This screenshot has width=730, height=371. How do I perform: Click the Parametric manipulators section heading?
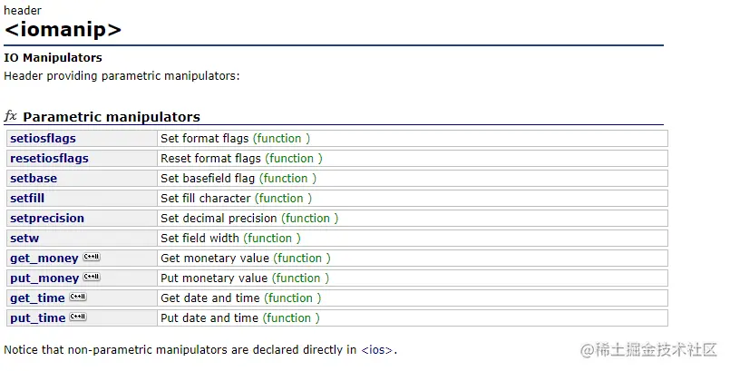click(x=112, y=117)
